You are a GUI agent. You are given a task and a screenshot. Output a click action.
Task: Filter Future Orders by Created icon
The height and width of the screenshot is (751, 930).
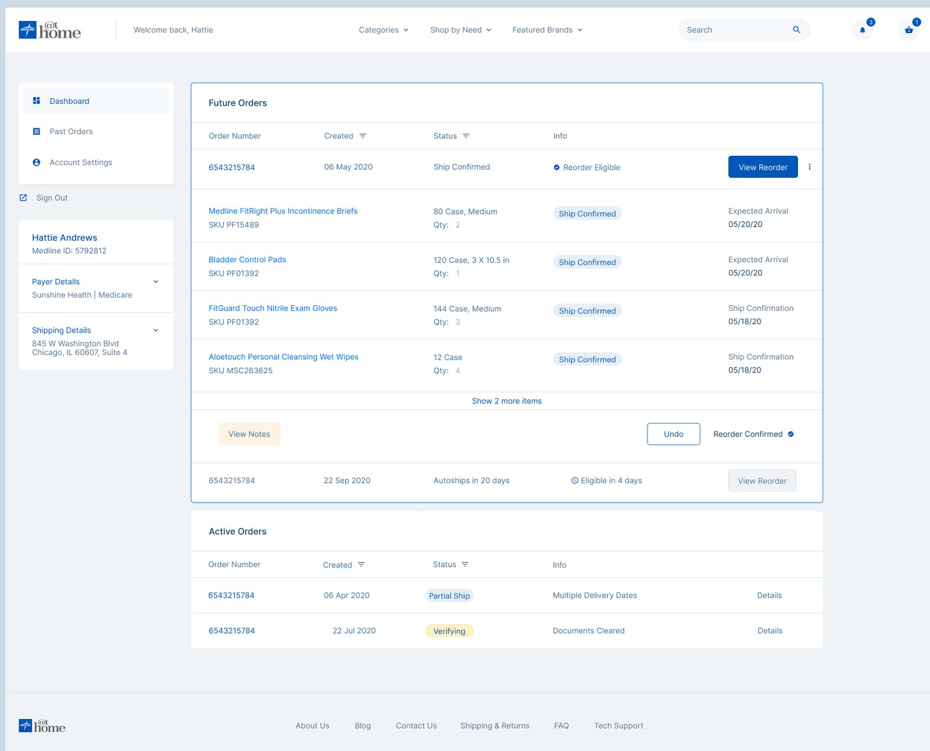coord(363,136)
